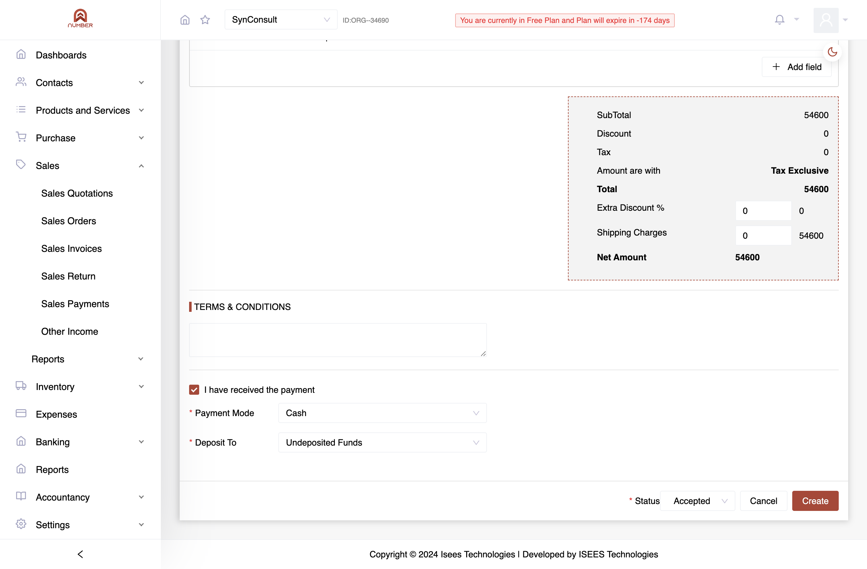Click the Dashboards home icon in the sidebar

(x=21, y=55)
